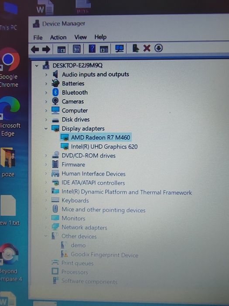This screenshot has height=306, width=229.
Task: Click the Bluetooth category icon
Action: [55, 92]
